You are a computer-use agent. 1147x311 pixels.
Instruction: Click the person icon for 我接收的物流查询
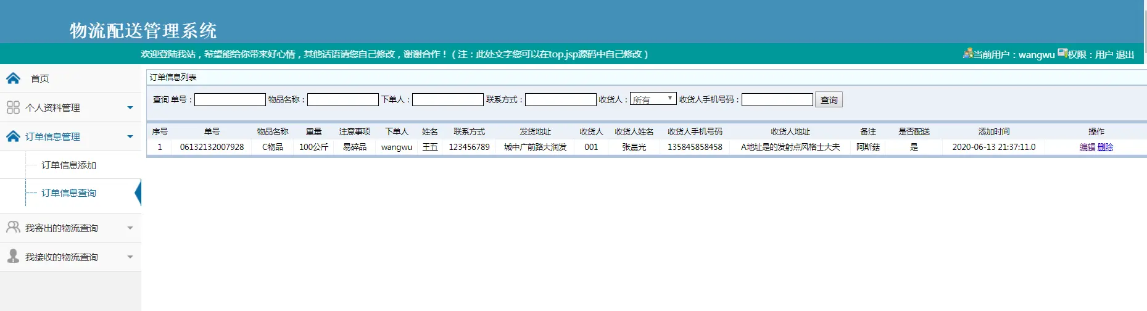coord(13,256)
